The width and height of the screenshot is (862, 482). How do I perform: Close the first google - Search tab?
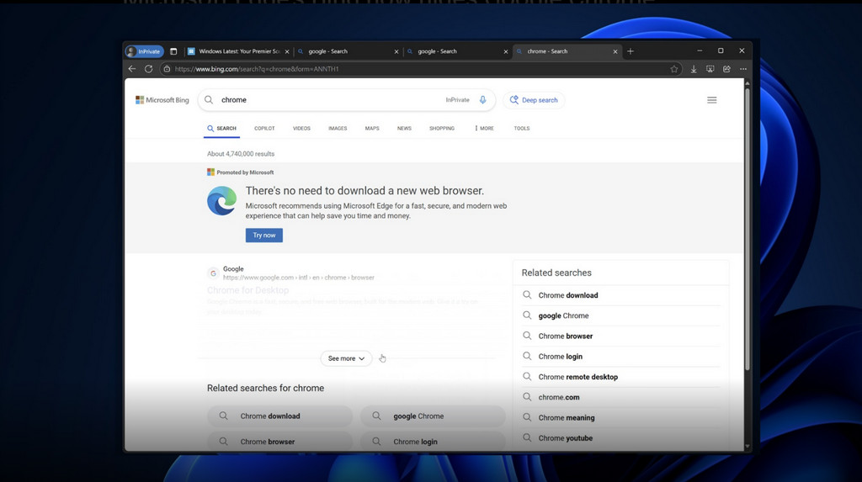coord(396,51)
